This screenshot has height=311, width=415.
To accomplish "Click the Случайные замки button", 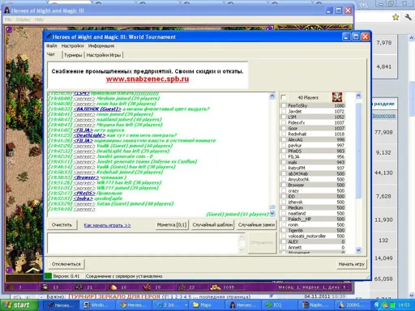I will (256, 224).
